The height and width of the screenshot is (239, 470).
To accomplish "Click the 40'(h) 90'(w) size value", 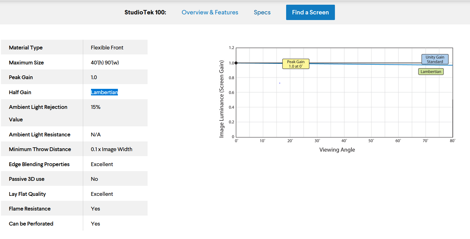I will 105,63.
